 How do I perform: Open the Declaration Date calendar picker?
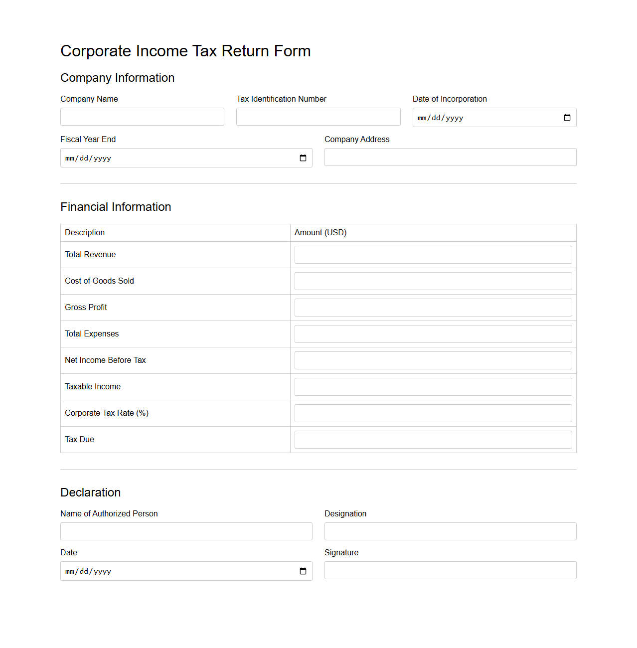click(303, 571)
